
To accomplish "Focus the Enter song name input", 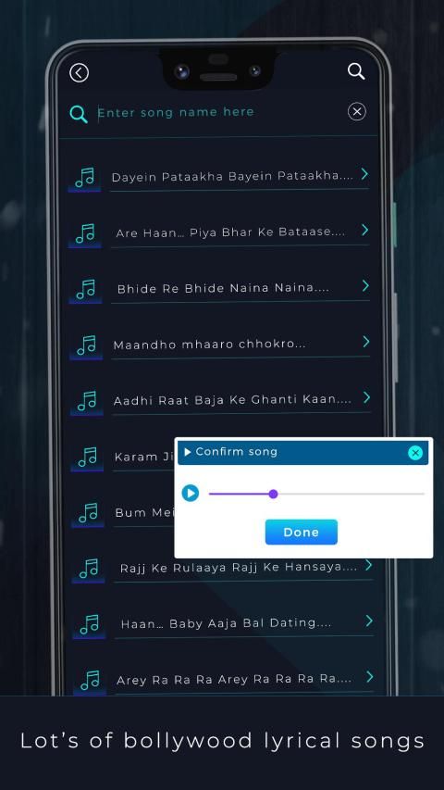I will 219,112.
